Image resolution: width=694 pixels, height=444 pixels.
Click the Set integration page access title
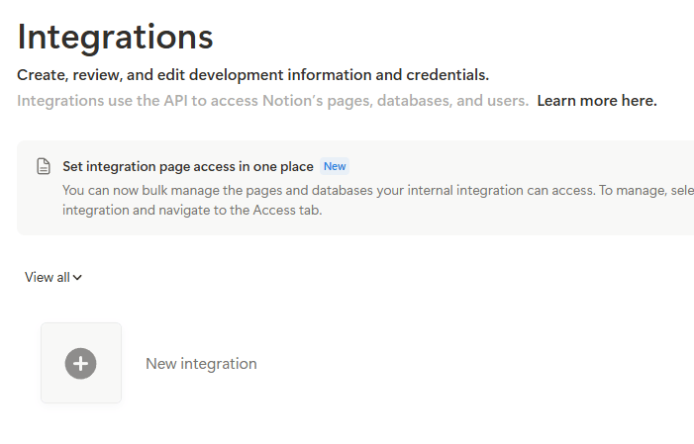tap(188, 166)
